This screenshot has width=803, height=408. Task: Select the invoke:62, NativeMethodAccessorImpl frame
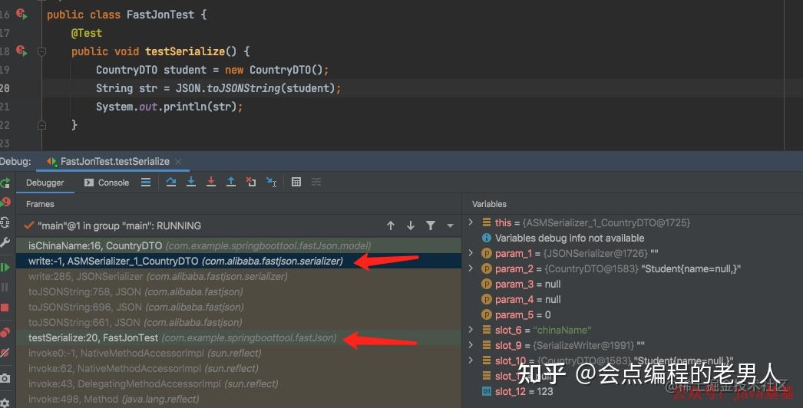(x=239, y=369)
